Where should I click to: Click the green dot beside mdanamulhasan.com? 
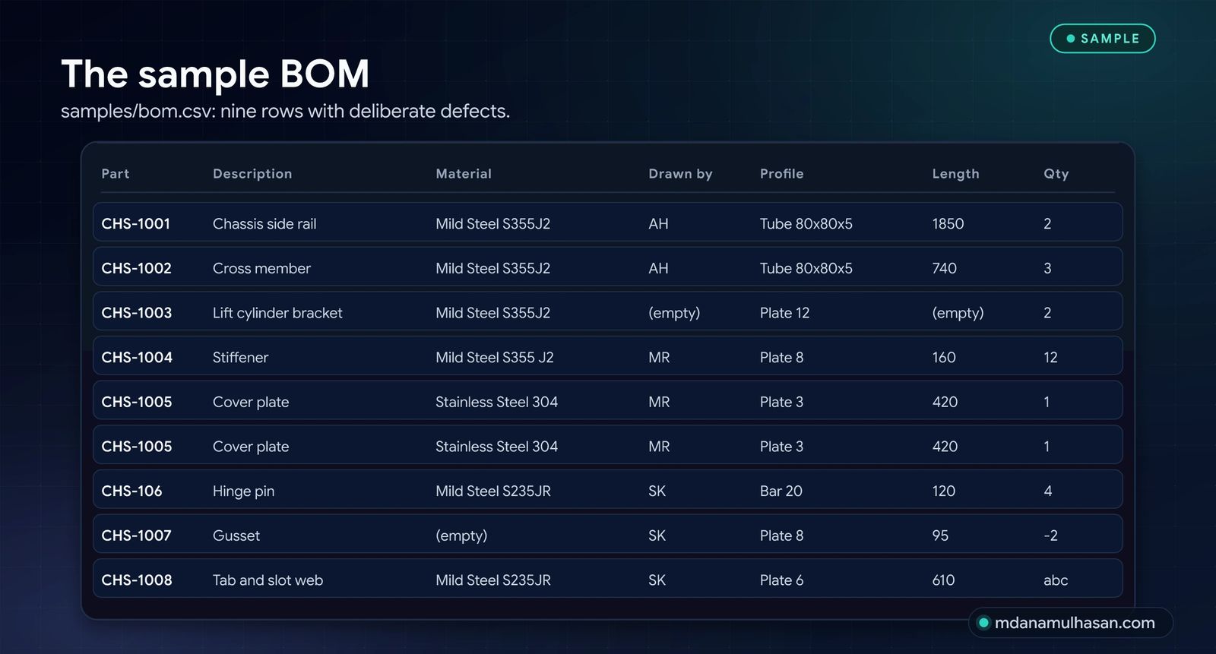983,623
